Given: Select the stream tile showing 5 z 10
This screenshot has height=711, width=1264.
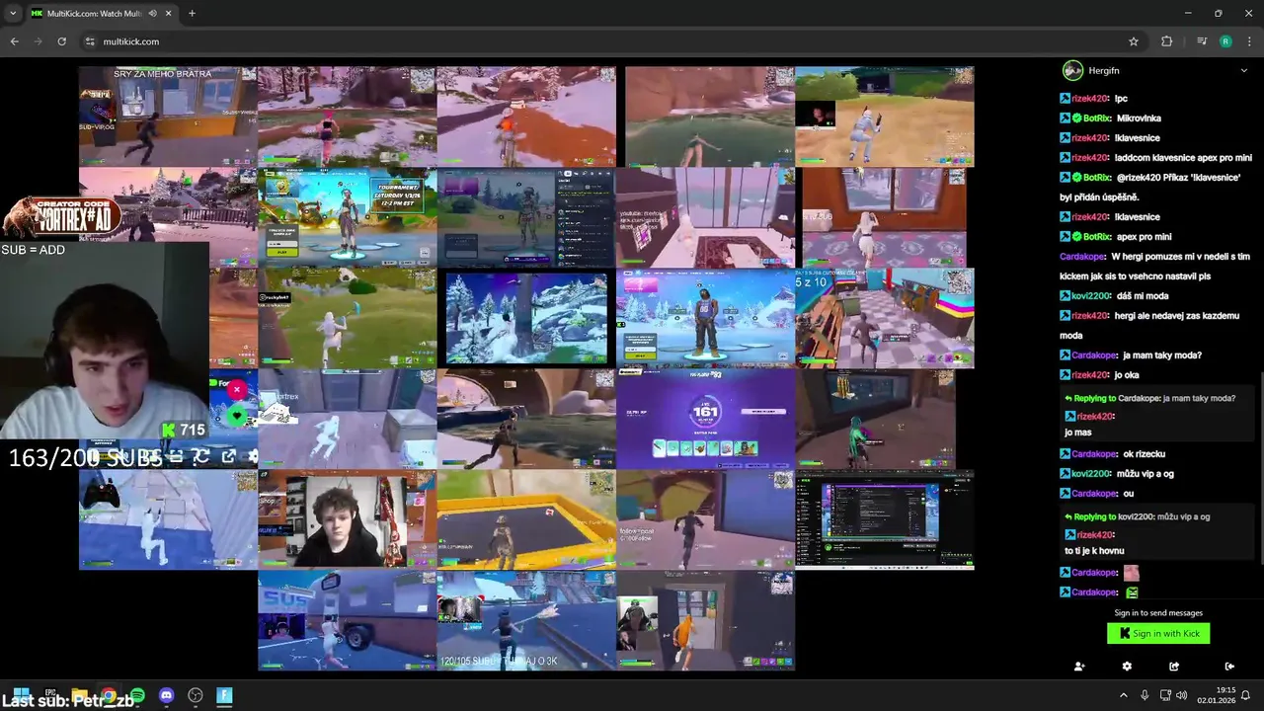Looking at the screenshot, I should (x=885, y=318).
